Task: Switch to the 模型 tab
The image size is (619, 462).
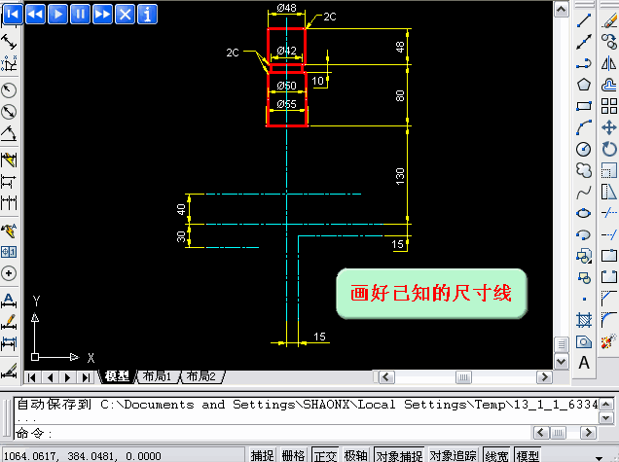Action: coord(117,376)
